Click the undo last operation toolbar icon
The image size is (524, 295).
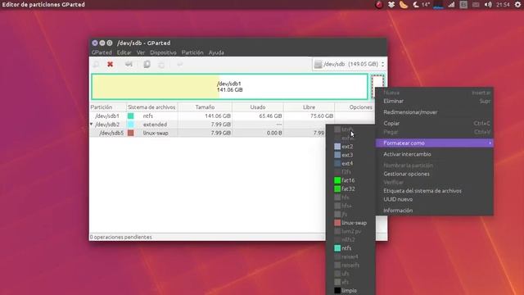[x=180, y=64]
